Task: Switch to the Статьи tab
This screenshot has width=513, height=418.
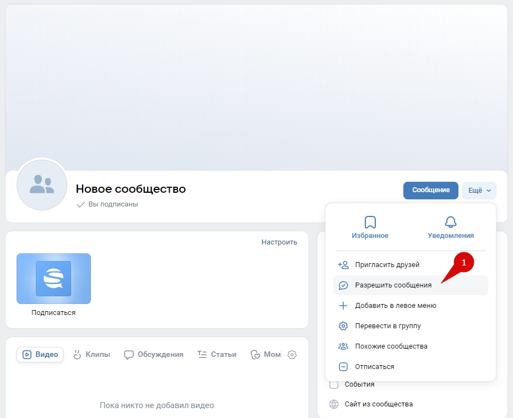Action: 217,355
